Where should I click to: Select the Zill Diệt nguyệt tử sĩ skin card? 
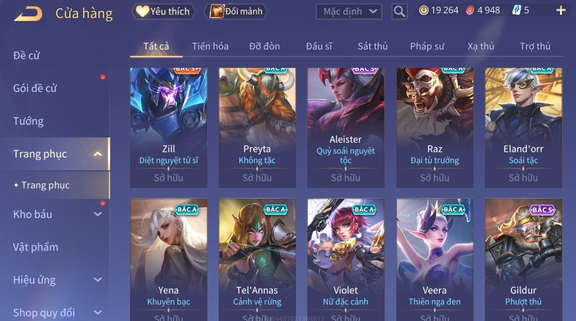pyautogui.click(x=169, y=128)
